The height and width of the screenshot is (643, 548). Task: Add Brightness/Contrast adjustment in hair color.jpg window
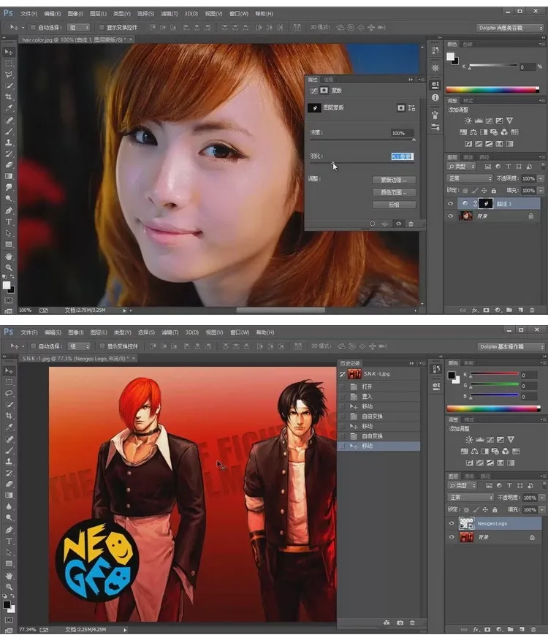pos(468,121)
